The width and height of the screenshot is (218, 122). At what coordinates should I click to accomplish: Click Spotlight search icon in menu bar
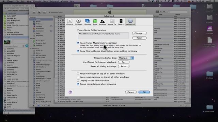214,1
